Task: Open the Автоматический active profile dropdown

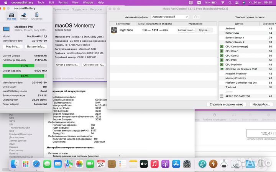Action: point(170,17)
